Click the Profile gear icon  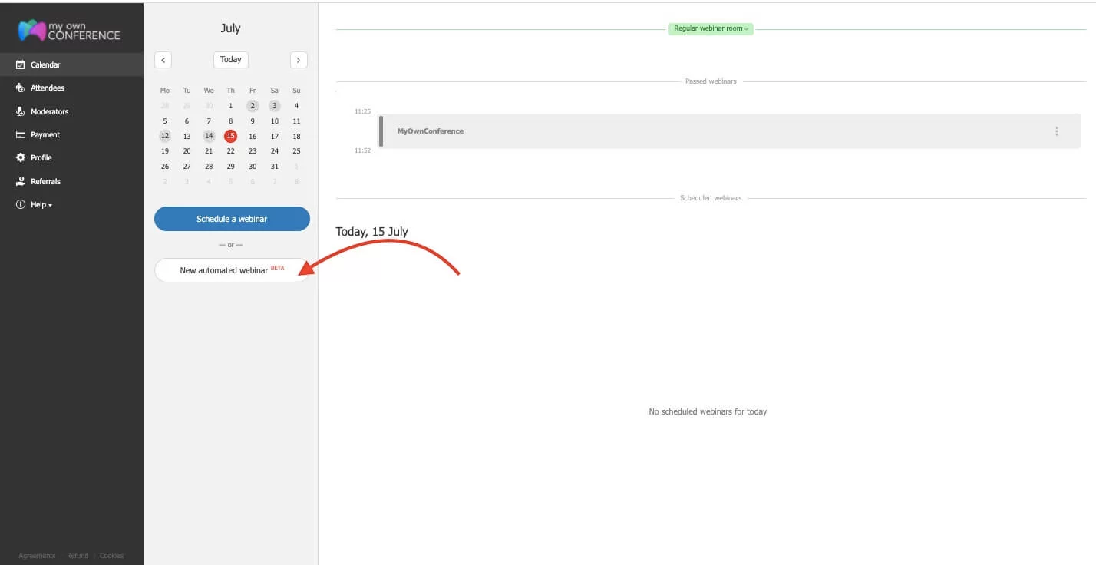pos(19,157)
